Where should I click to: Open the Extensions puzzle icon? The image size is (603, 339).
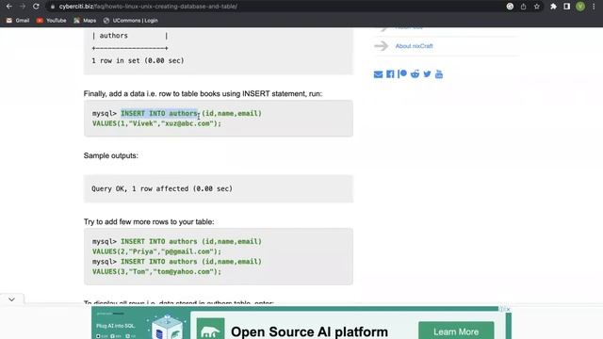553,7
